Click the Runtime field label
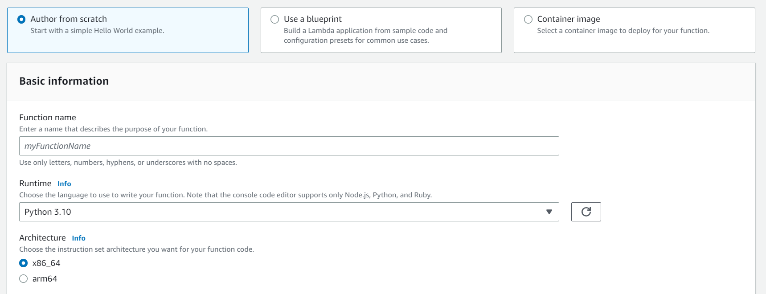 [35, 184]
